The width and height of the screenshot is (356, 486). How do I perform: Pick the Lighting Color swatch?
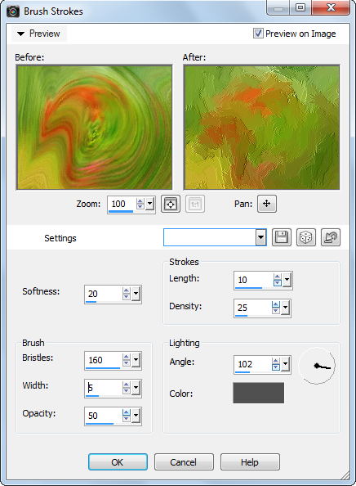pyautogui.click(x=258, y=393)
